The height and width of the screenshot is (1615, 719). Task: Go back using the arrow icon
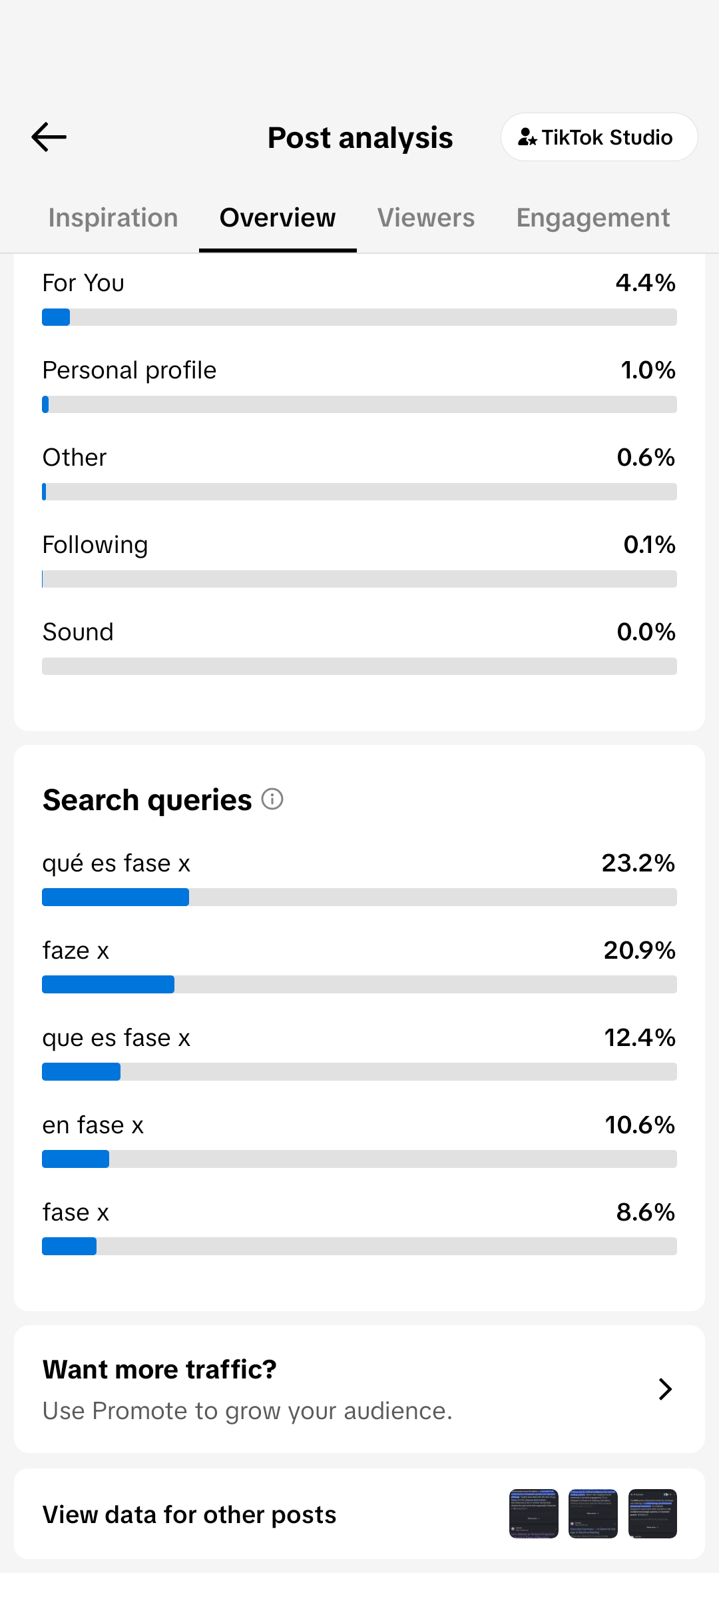pyautogui.click(x=49, y=137)
